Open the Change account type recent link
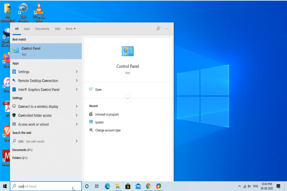Screen dimensions: 287x191 (108, 130)
